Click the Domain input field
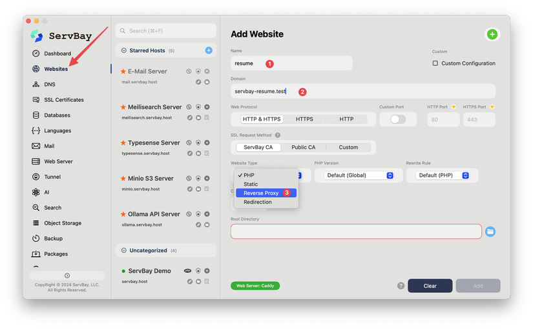Image resolution: width=533 pixels, height=329 pixels. pyautogui.click(x=362, y=91)
